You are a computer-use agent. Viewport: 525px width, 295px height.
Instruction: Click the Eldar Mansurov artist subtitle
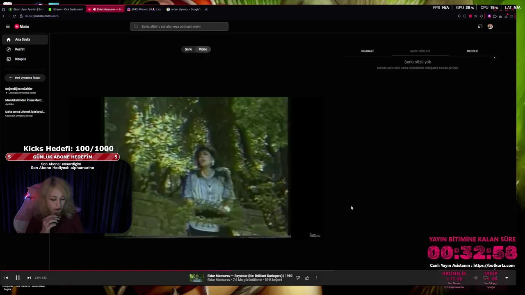pyautogui.click(x=219, y=280)
